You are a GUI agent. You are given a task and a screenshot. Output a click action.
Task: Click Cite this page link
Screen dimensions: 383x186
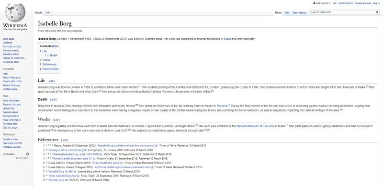(10, 128)
